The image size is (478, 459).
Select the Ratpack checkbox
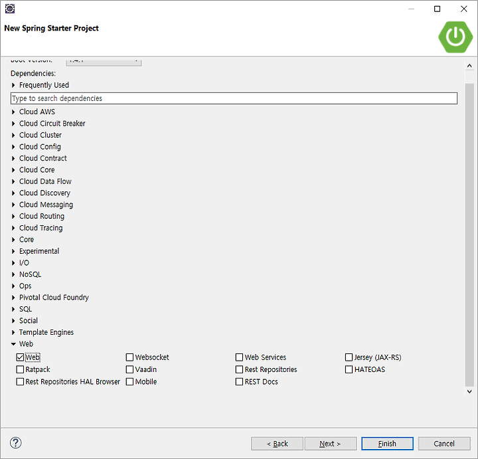[20, 369]
